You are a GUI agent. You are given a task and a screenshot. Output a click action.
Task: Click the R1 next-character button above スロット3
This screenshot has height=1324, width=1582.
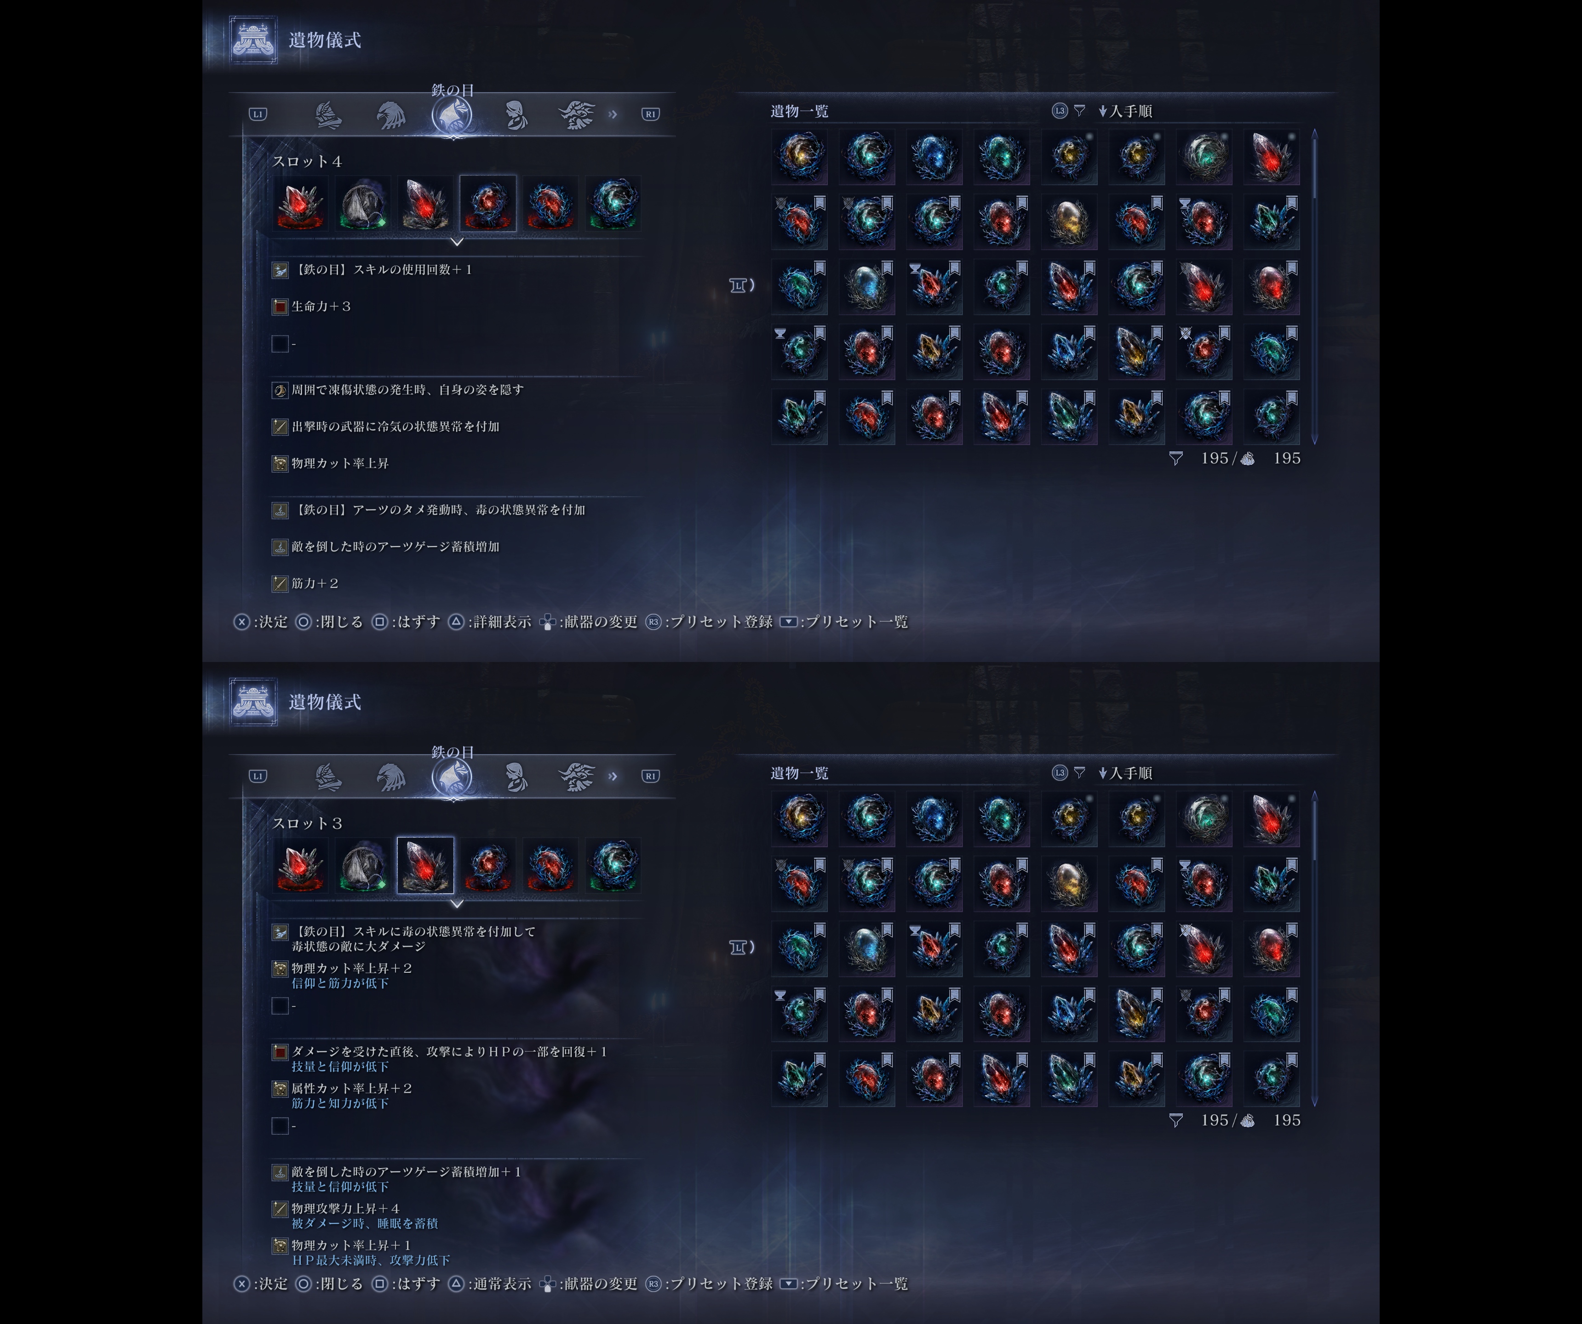pyautogui.click(x=650, y=776)
